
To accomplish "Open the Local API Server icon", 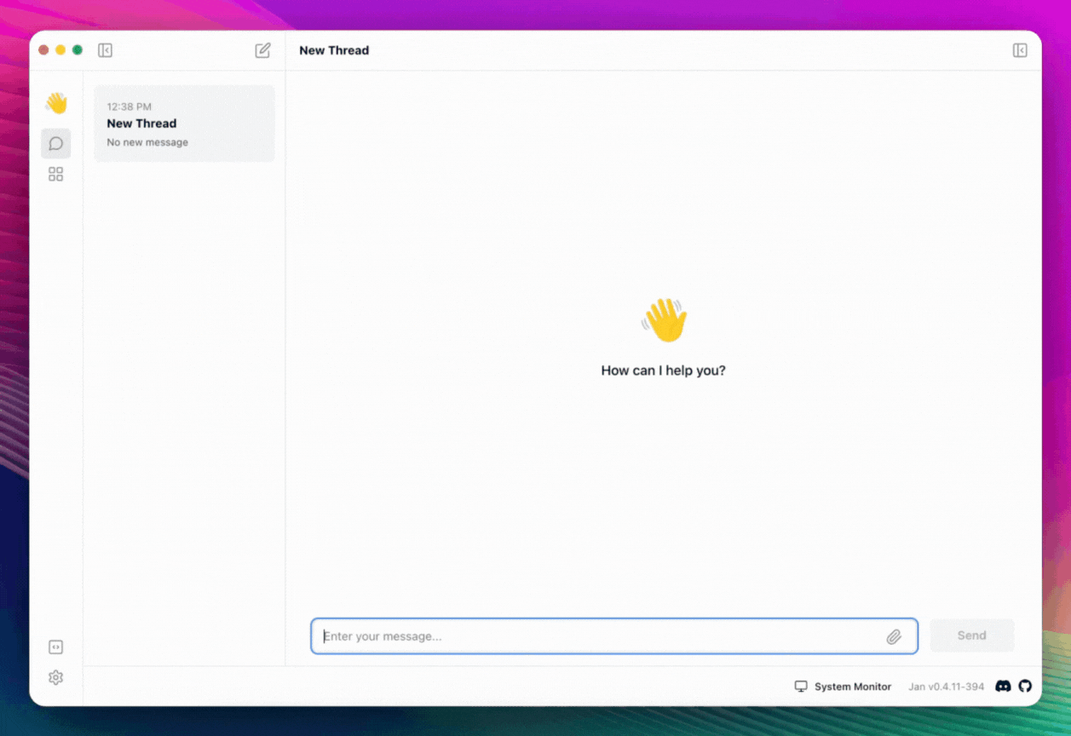I will pos(56,647).
